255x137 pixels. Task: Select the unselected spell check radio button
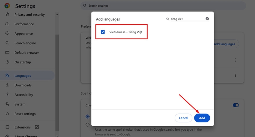[87, 125]
